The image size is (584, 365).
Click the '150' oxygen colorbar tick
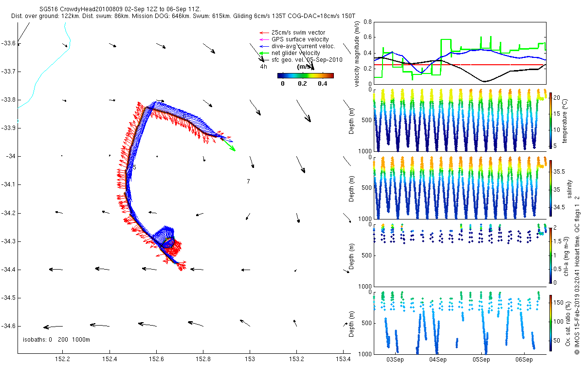pyautogui.click(x=559, y=302)
